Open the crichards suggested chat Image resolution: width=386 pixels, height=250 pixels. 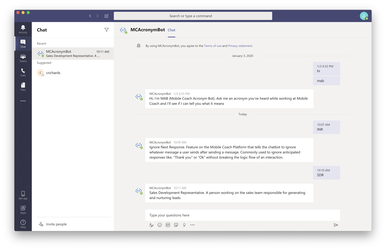[x=73, y=73]
